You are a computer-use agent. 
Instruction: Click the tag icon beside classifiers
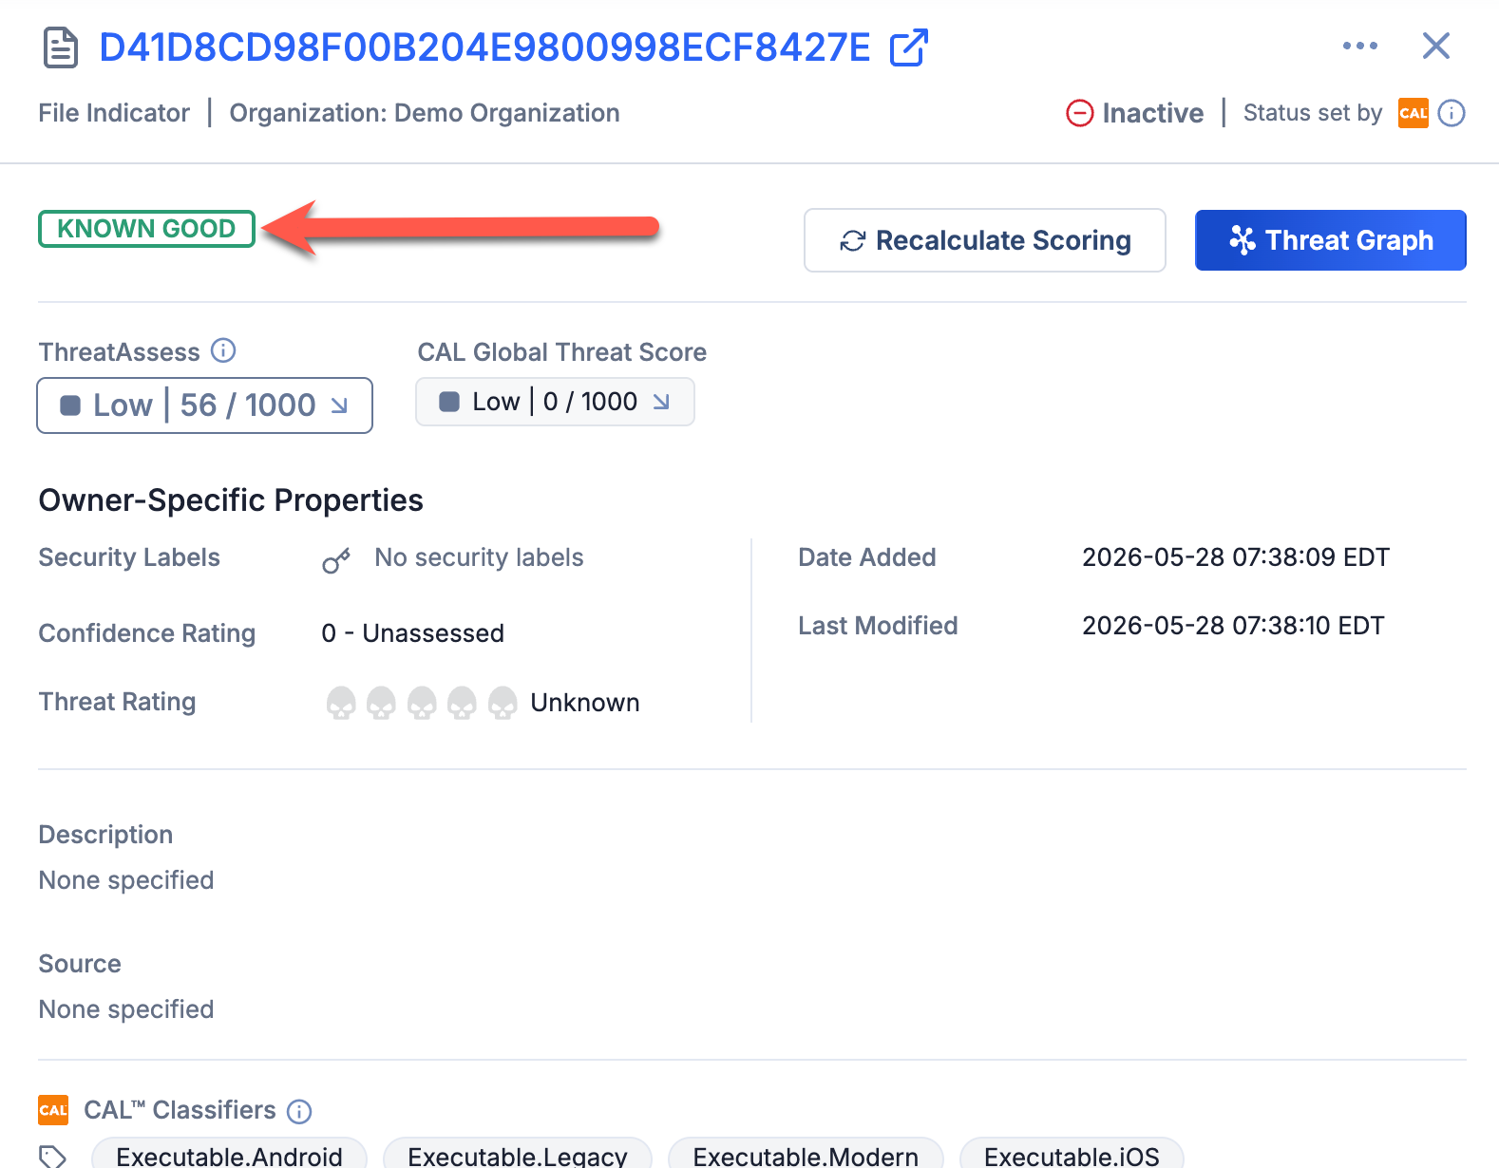click(53, 1156)
